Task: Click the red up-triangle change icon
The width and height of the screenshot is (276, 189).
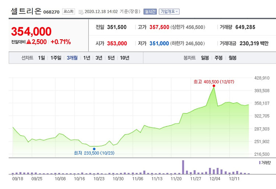Action: coord(29,42)
